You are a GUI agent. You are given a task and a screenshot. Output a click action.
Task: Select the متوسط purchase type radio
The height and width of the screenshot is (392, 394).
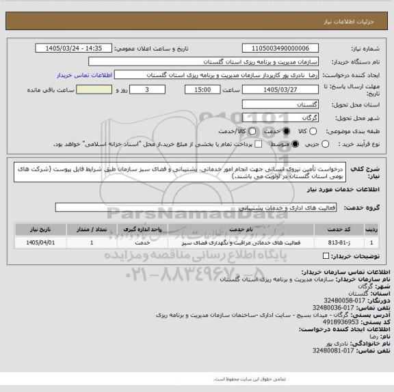[295, 144]
